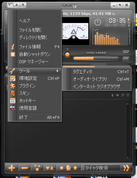Click the auto shutdown clock icon
The height and width of the screenshot is (178, 137).
click(13, 54)
